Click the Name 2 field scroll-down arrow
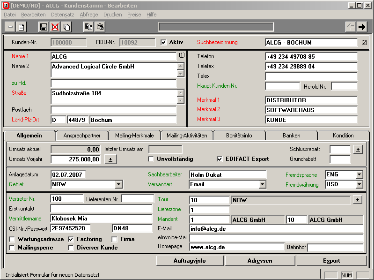 [180, 73]
